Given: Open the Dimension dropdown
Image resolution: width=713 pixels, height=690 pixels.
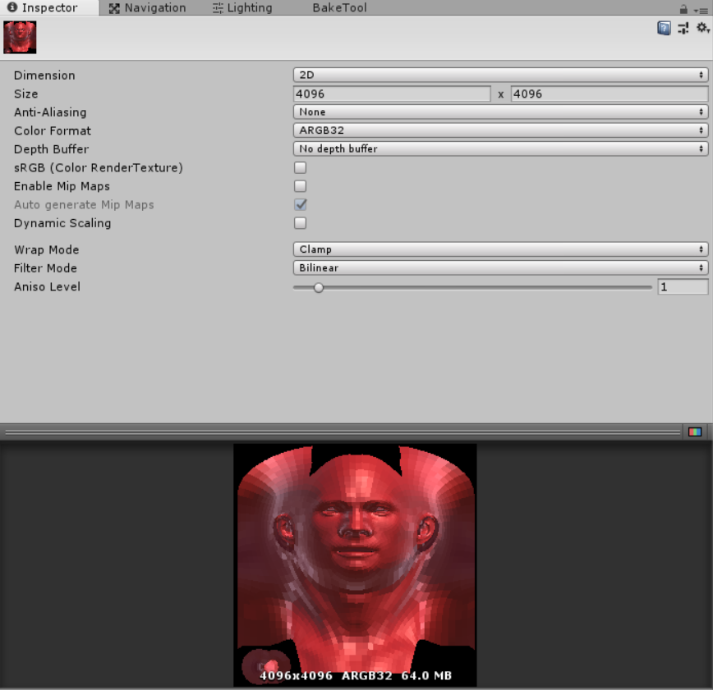Looking at the screenshot, I should tap(500, 75).
